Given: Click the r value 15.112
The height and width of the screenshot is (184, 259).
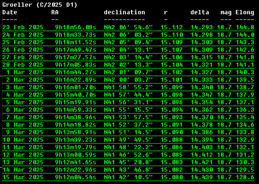Looking at the screenshot, I should [x=171, y=27].
